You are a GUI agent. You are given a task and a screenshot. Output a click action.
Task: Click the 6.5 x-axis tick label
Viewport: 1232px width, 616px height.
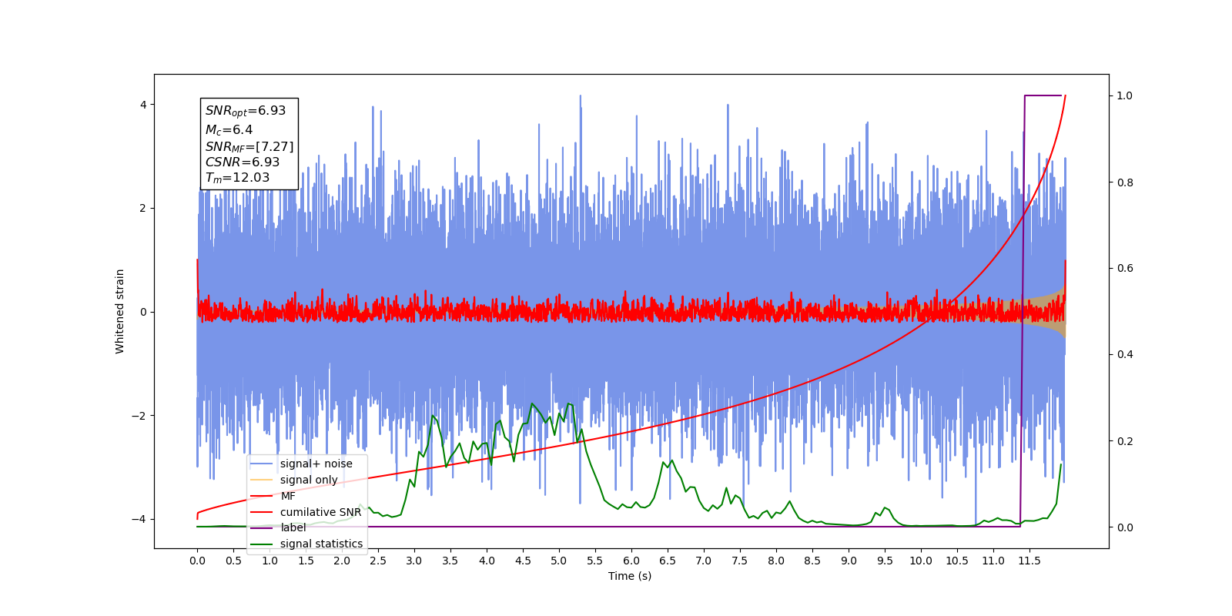pyautogui.click(x=668, y=561)
